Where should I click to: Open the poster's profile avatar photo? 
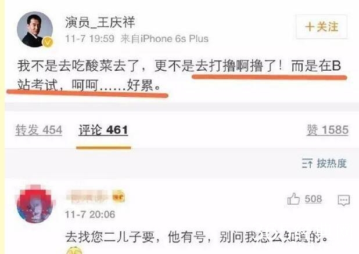coord(35,29)
